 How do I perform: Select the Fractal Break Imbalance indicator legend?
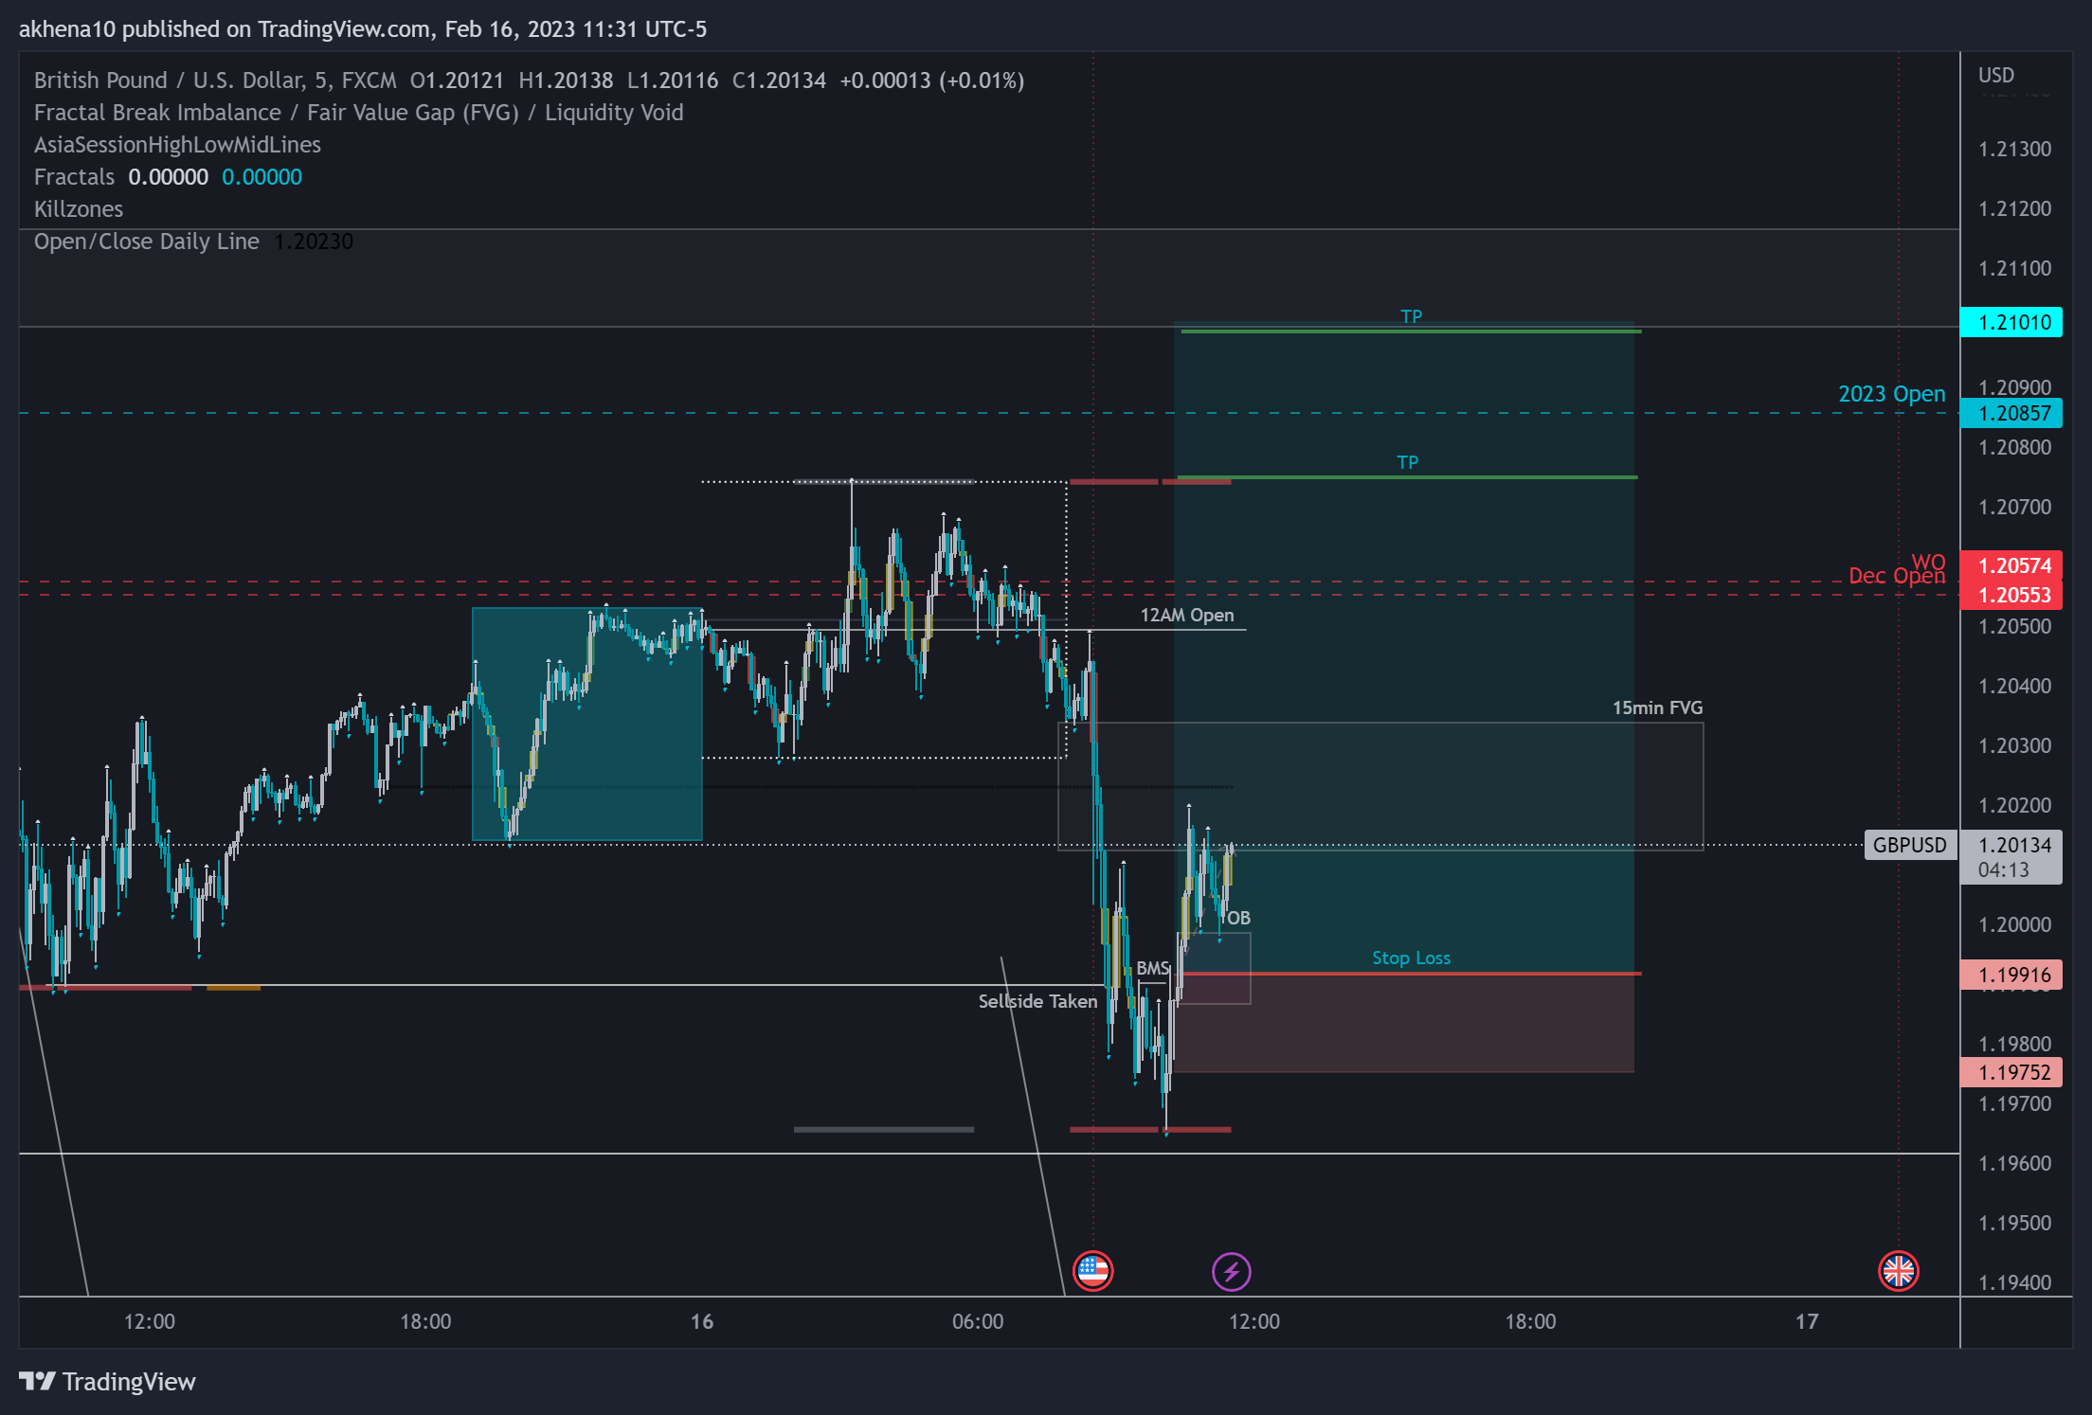point(358,113)
